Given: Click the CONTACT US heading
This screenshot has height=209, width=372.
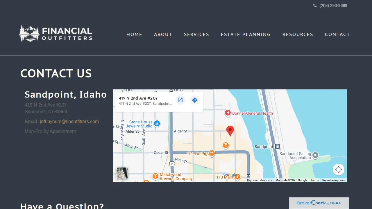Looking at the screenshot, I should (x=56, y=73).
